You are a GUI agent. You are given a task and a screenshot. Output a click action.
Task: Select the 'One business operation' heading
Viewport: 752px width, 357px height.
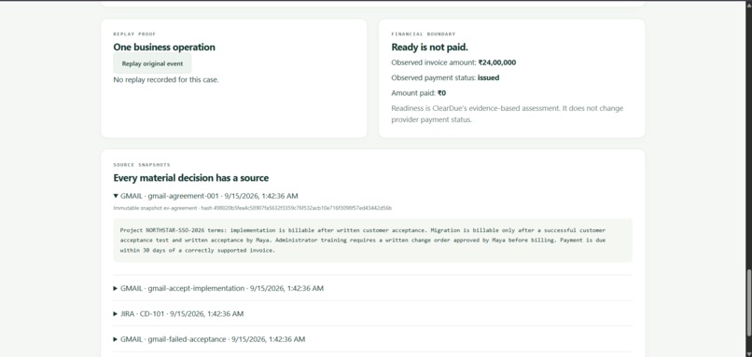pos(164,47)
